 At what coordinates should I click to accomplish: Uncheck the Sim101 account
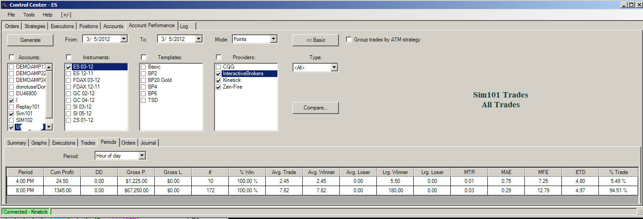[12, 114]
